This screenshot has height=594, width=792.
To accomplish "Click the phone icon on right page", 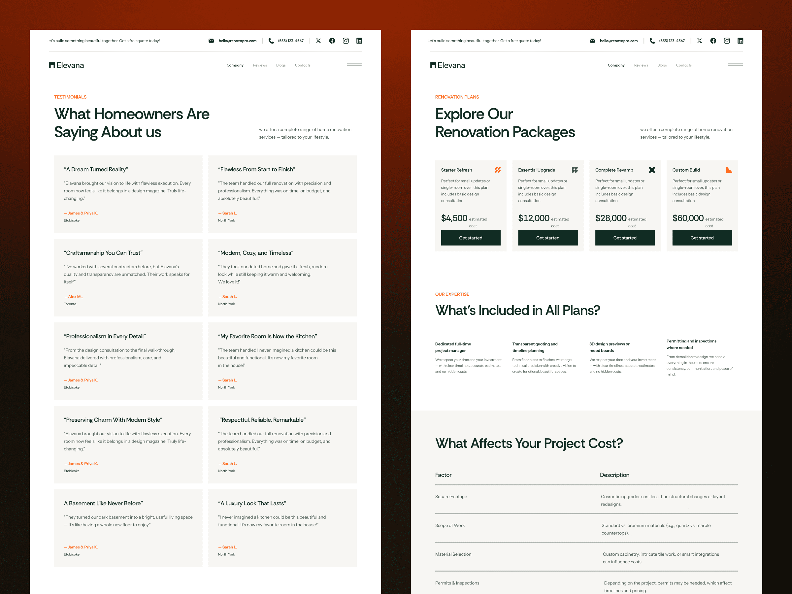I will pos(652,41).
